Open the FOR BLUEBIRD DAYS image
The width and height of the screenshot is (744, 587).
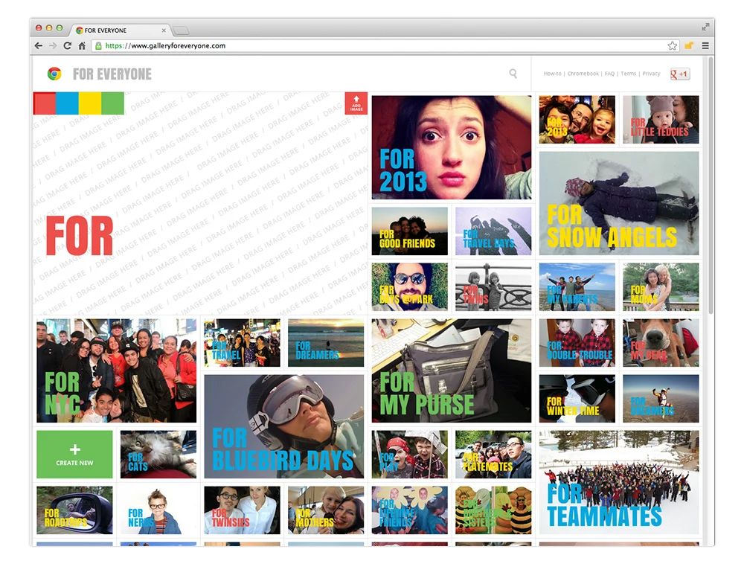283,426
